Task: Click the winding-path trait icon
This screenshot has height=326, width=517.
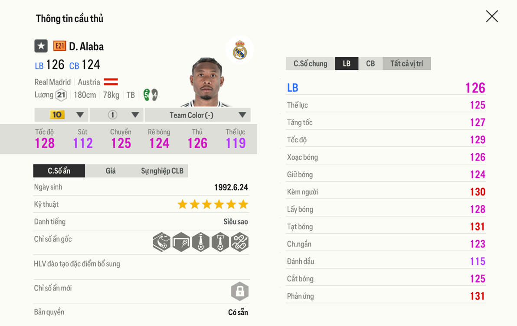Action: pos(239,242)
